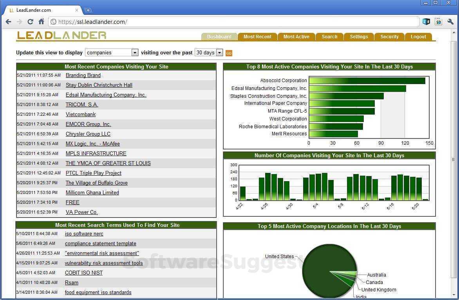459x300 pixels.
Task: Open PTCL Triple Play Project link
Action: (x=93, y=173)
